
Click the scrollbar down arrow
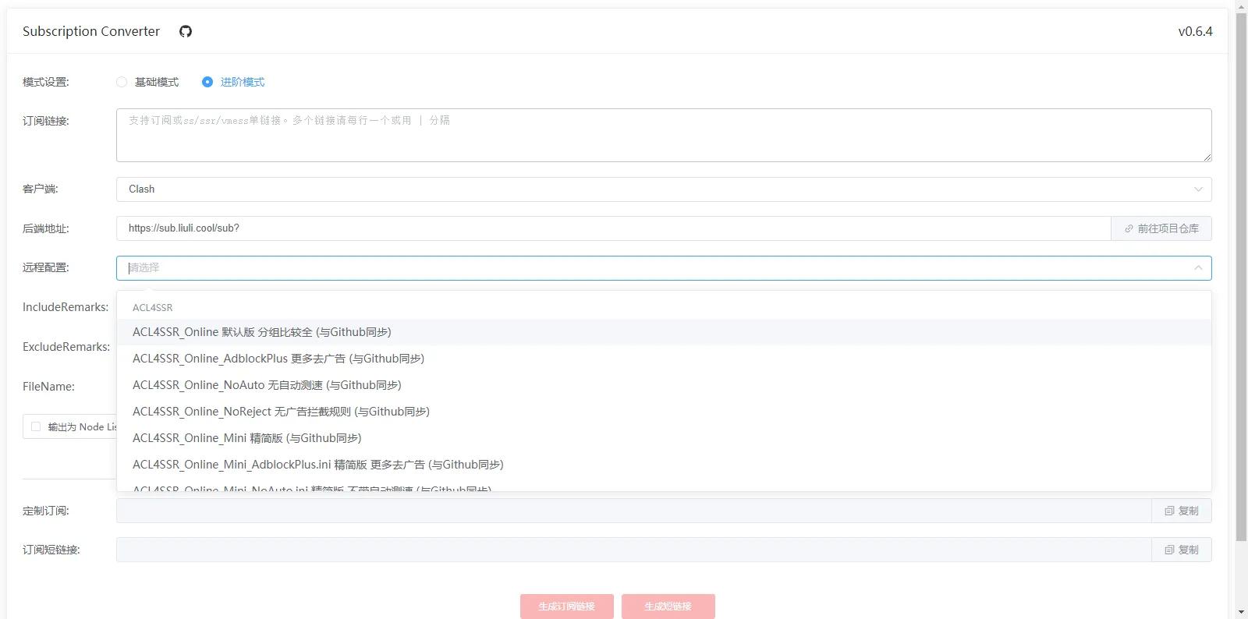coord(1241,612)
